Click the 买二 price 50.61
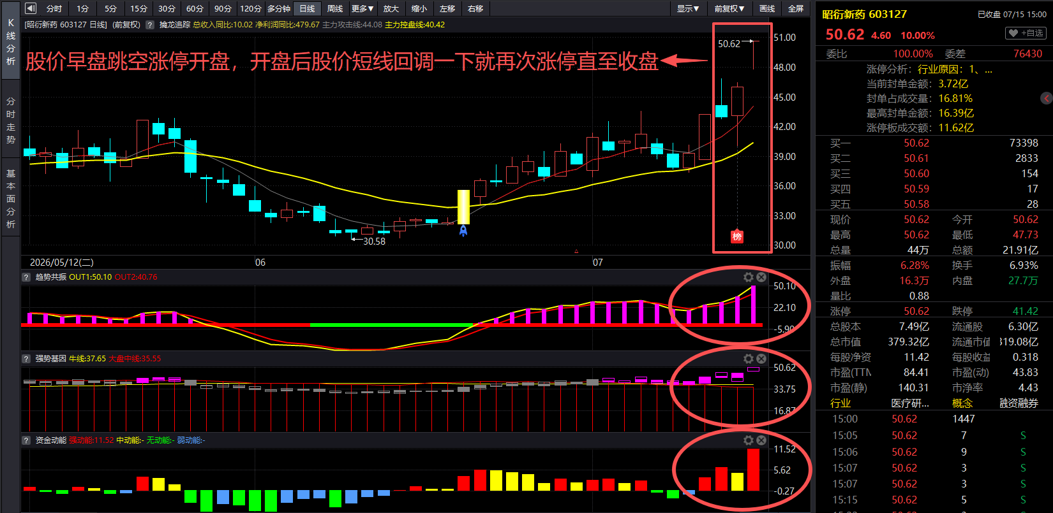This screenshot has width=1053, height=513. coord(916,158)
